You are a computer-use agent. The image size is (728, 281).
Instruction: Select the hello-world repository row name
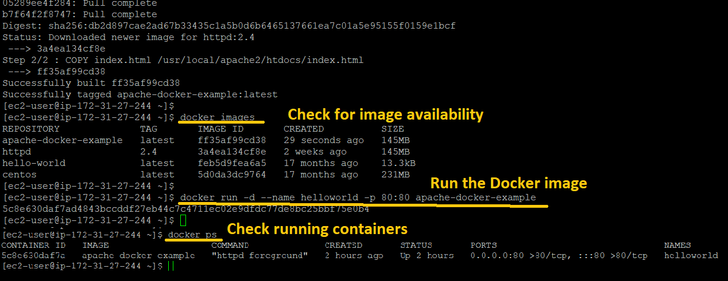coord(34,163)
